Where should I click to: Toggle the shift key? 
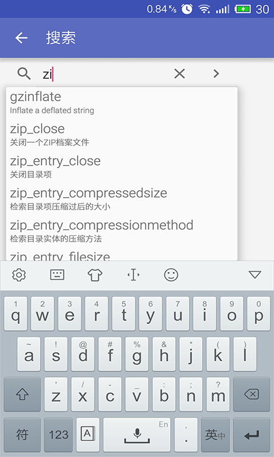coord(22,394)
